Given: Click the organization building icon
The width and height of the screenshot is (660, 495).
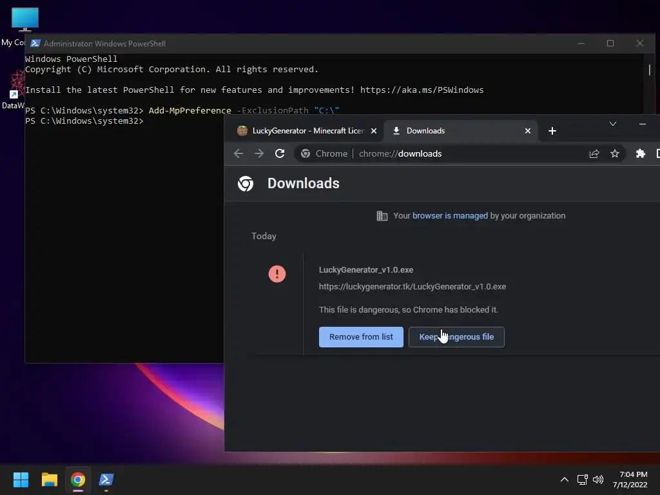Looking at the screenshot, I should point(382,216).
